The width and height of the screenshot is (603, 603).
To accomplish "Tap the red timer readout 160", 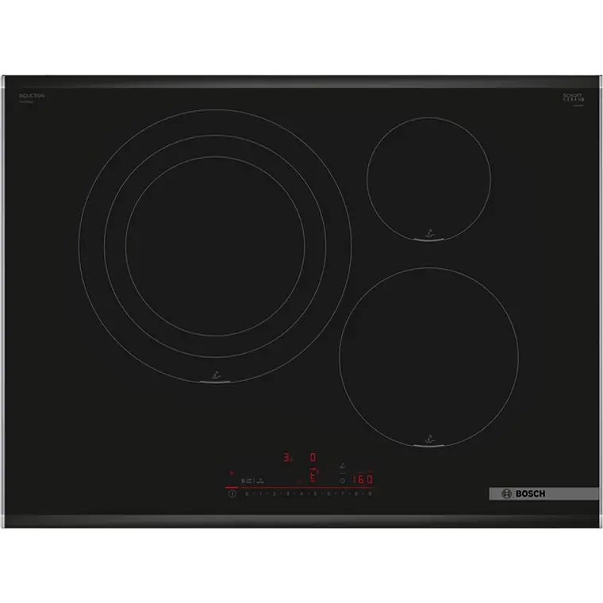I will pyautogui.click(x=363, y=479).
